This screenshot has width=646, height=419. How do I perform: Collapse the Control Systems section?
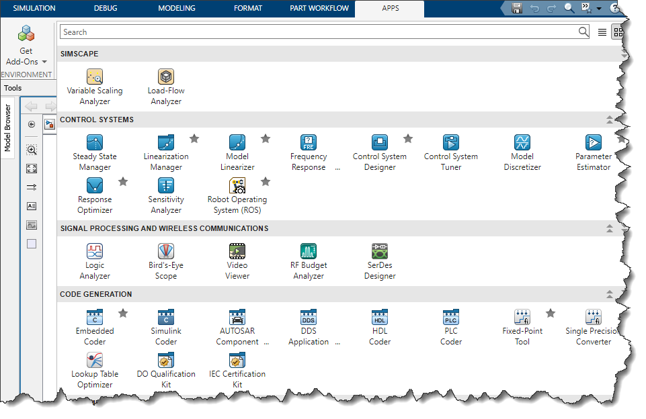610,120
